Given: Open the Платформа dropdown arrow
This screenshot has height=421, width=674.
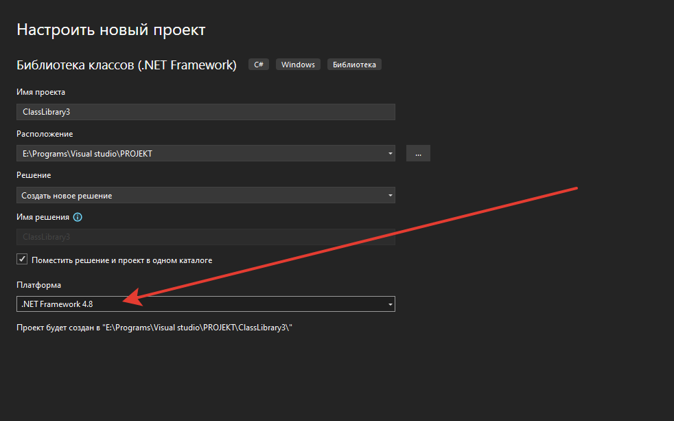Looking at the screenshot, I should click(391, 304).
